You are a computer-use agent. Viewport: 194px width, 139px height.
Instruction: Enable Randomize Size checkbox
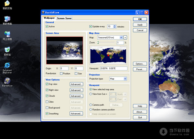point(76,73)
